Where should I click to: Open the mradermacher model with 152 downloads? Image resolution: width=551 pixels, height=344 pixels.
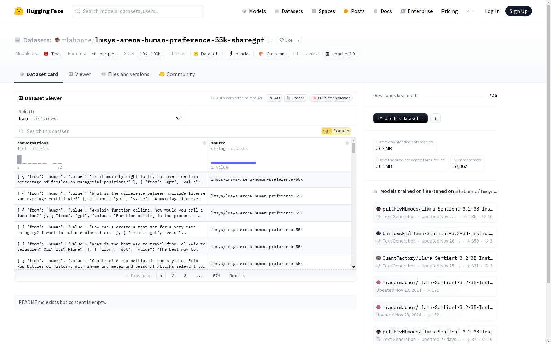coord(435,311)
